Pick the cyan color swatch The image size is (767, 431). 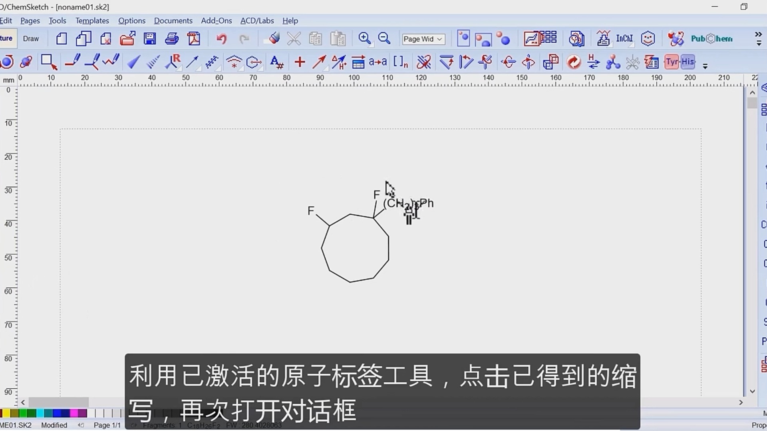coord(40,413)
